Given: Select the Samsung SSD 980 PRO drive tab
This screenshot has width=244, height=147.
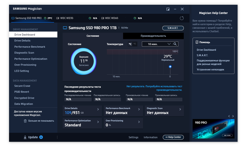Looking at the screenshot, I should click(32, 18).
